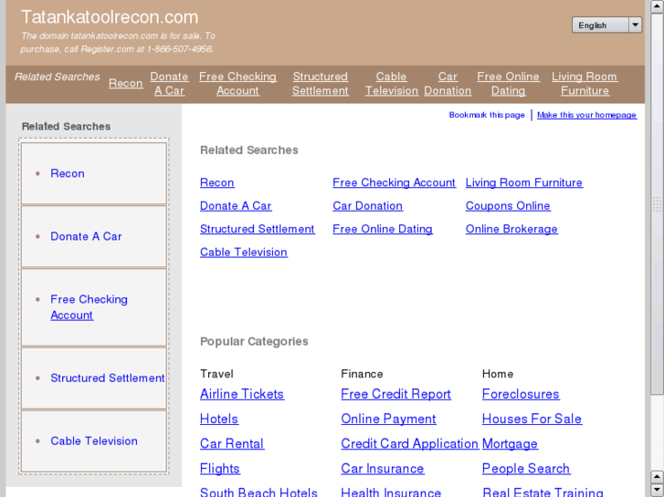Click the Home category label

click(x=498, y=374)
